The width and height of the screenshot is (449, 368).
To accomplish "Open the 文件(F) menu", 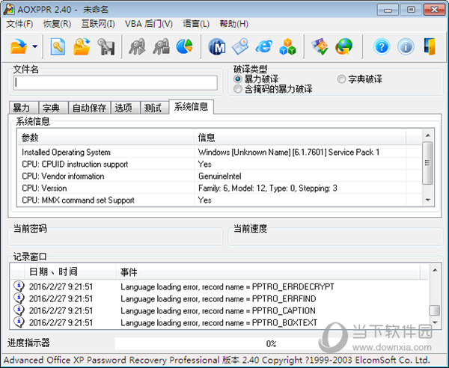I will click(x=19, y=24).
